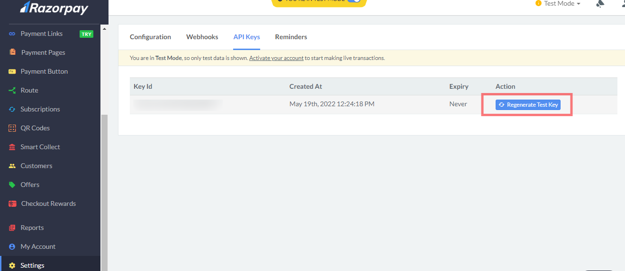The width and height of the screenshot is (625, 271).
Task: Click the sidebar scrollbar thumb
Action: pyautogui.click(x=104, y=193)
